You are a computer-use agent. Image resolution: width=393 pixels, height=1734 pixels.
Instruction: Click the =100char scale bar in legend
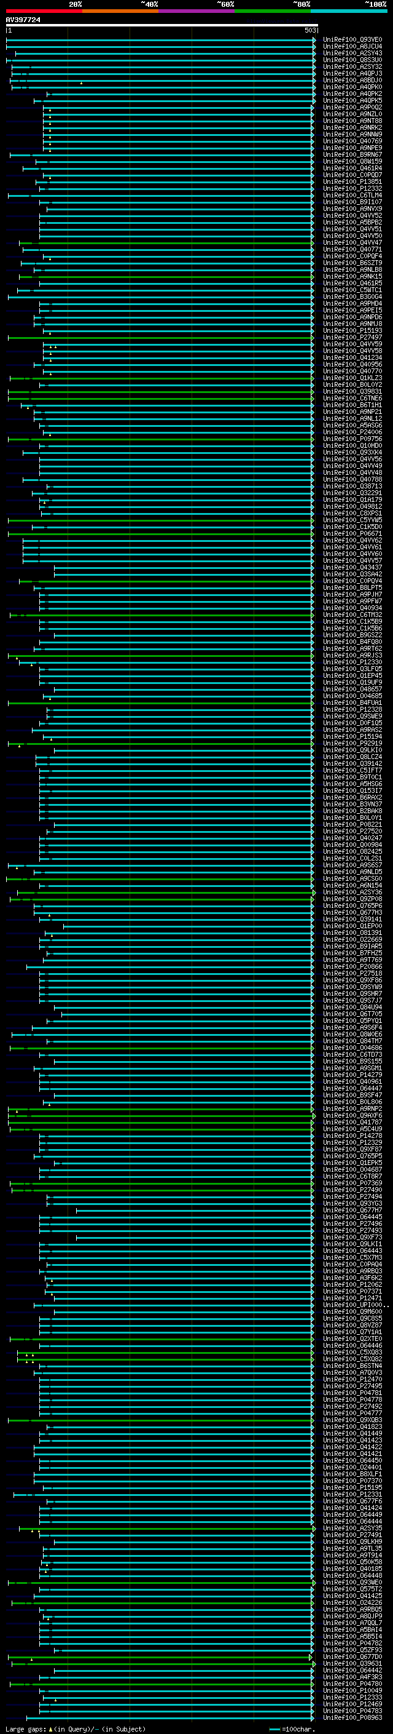point(274,1729)
